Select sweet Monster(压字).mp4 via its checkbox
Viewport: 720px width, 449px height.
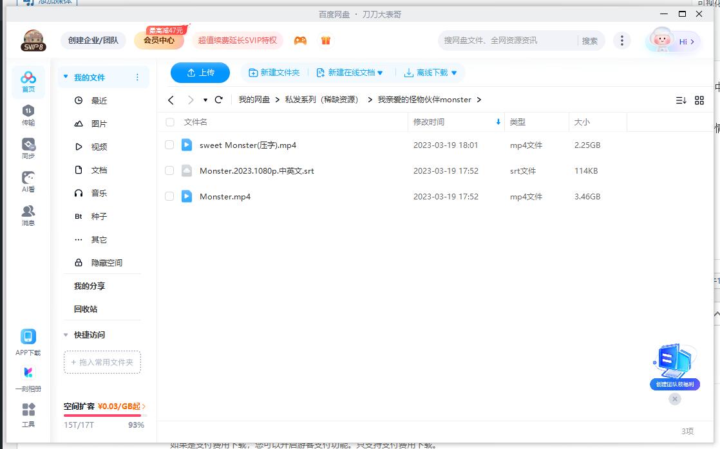(x=169, y=145)
